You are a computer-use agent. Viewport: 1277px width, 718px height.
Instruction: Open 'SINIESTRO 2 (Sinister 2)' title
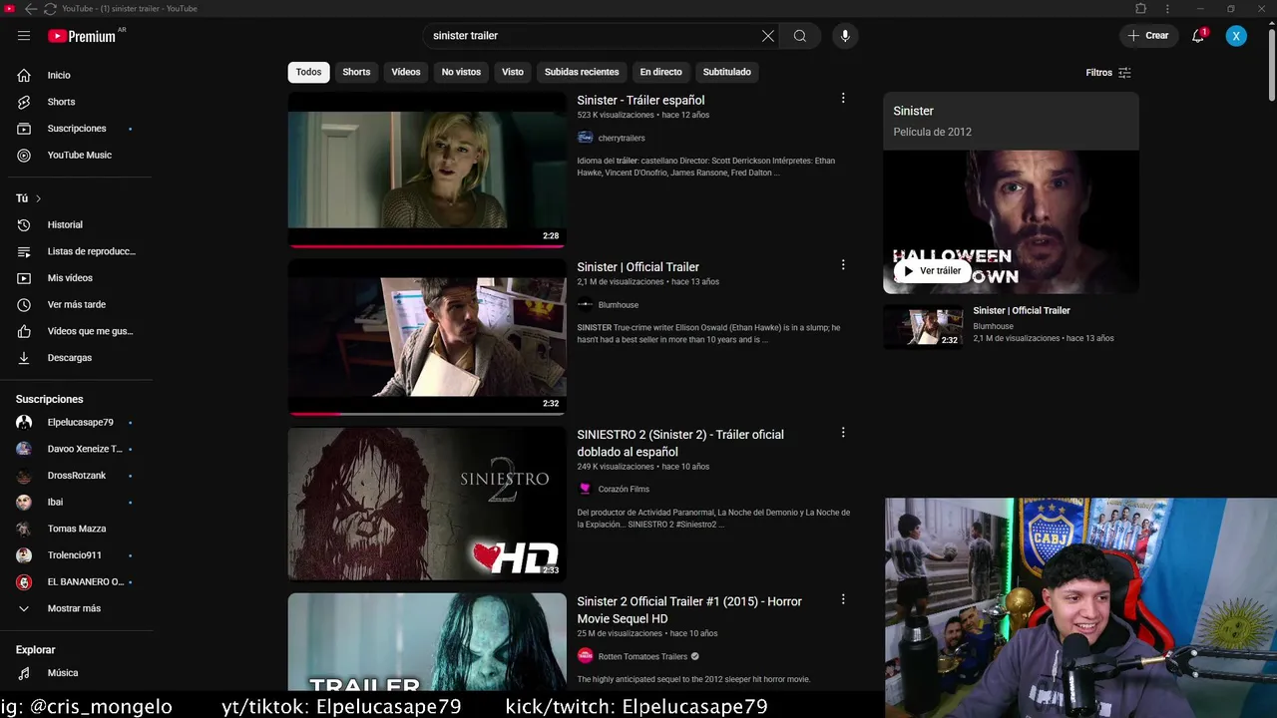point(680,443)
